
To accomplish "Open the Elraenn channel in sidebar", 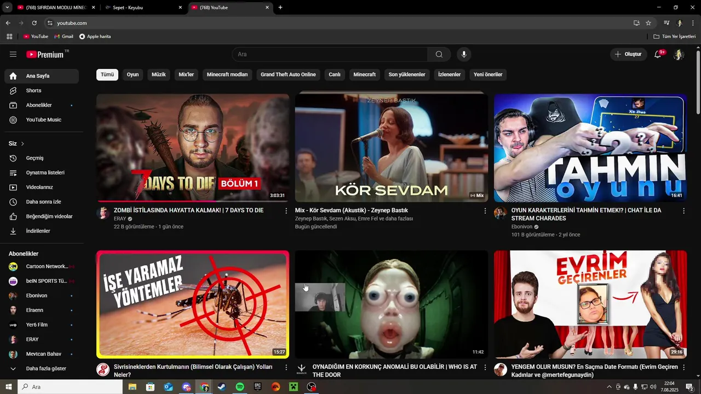I will pos(42,310).
